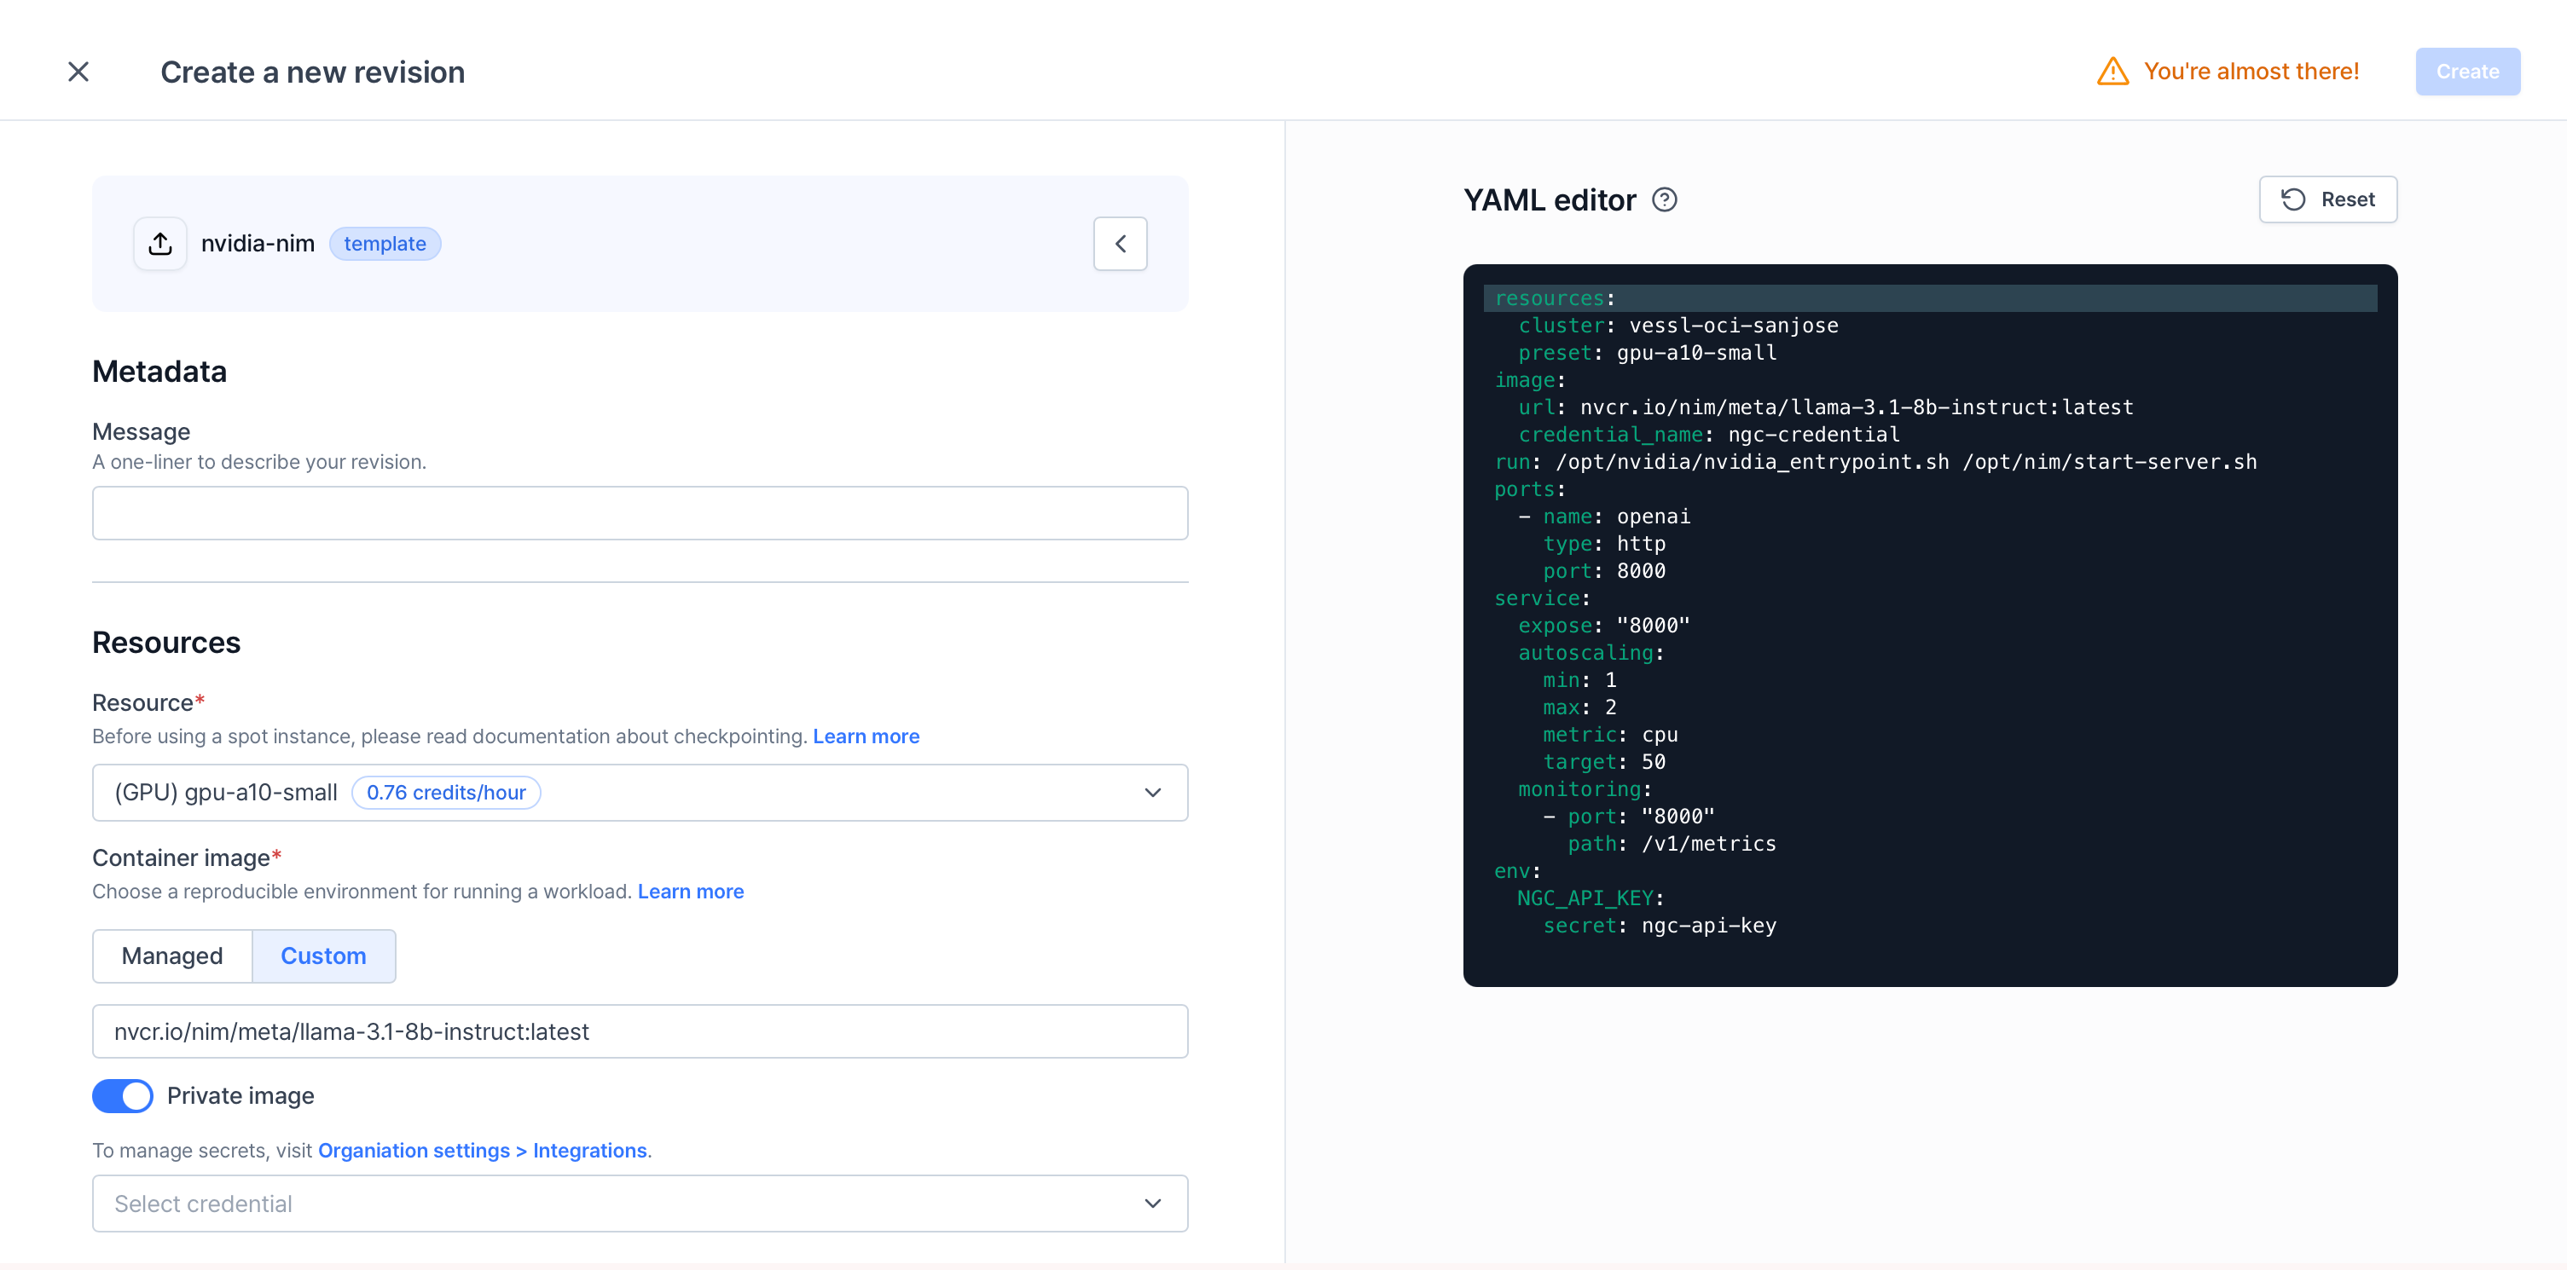Close the new revision dialog with X

click(78, 72)
